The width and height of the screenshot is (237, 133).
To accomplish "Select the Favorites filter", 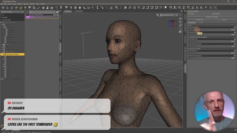I will pos(12,17).
